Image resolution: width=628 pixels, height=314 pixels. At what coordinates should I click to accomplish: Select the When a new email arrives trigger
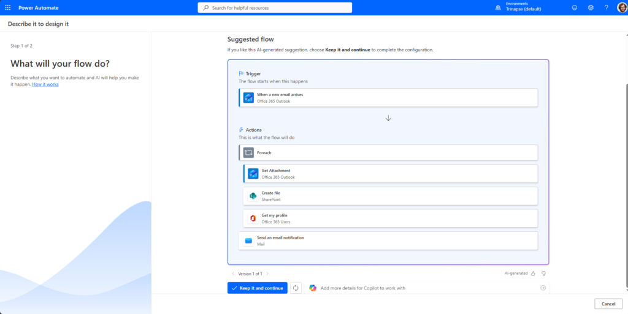[x=388, y=98]
